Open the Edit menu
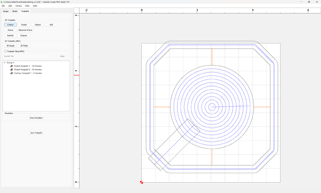 coord(10,6)
